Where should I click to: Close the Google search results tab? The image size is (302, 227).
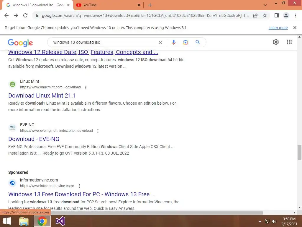click(68, 5)
